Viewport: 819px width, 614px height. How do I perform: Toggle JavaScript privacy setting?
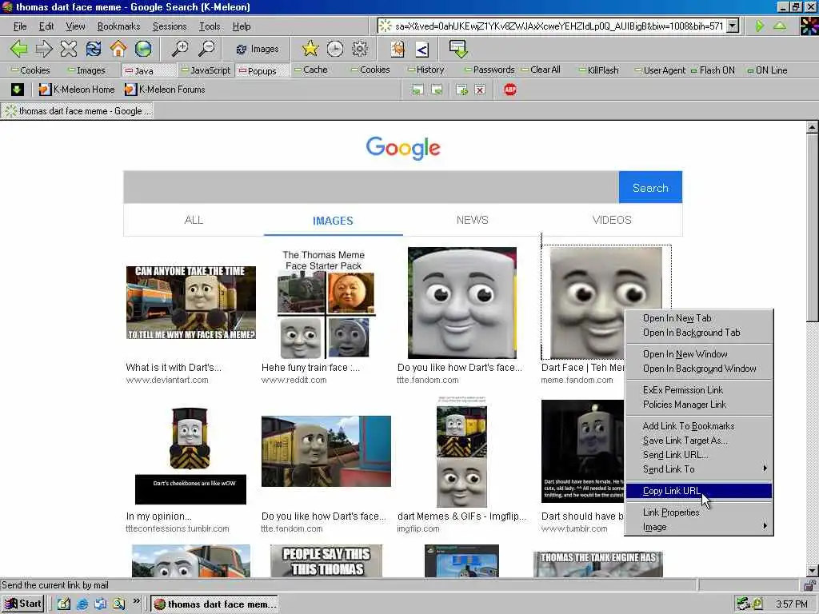point(206,70)
